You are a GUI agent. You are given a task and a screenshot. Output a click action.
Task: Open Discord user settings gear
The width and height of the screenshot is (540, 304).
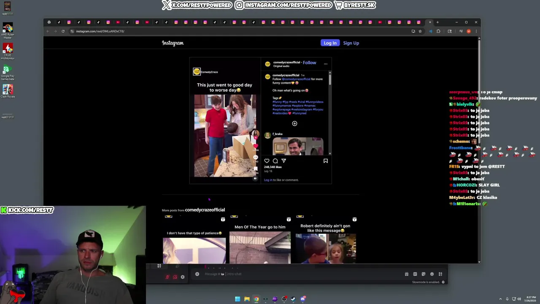coord(183,277)
